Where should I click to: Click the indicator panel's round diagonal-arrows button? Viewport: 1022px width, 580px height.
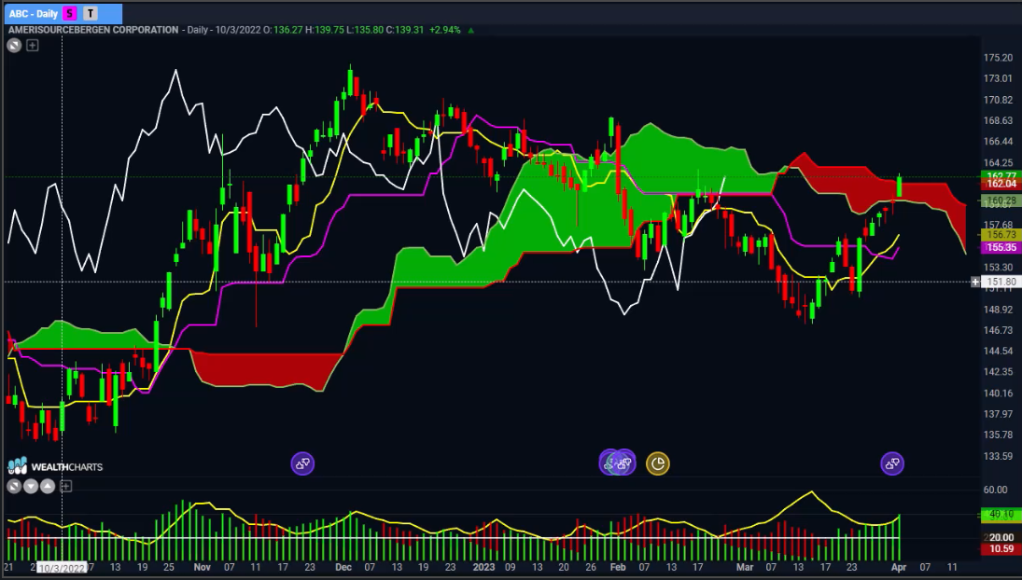14,486
